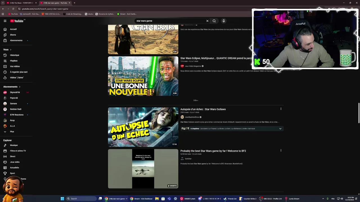Reload the page in Chrome
360x202 pixels.
(13, 9)
